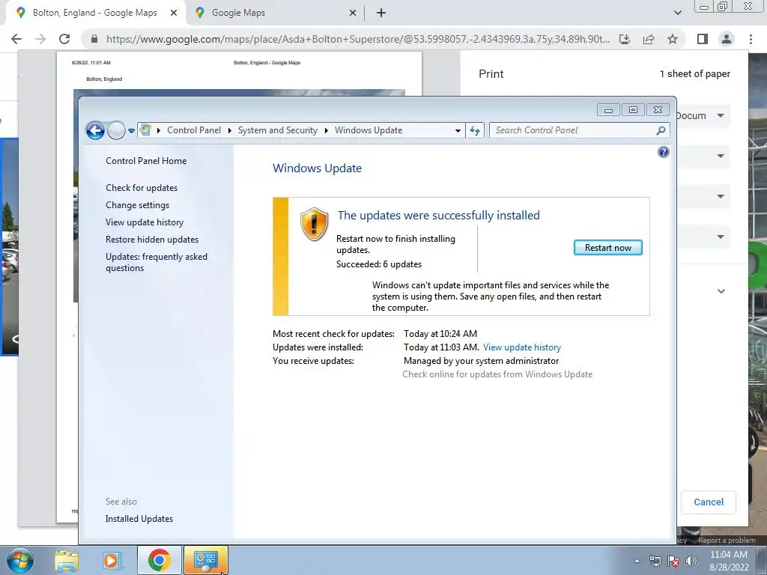Select System and Security breadcrumb segment
The image size is (767, 575).
coord(278,130)
